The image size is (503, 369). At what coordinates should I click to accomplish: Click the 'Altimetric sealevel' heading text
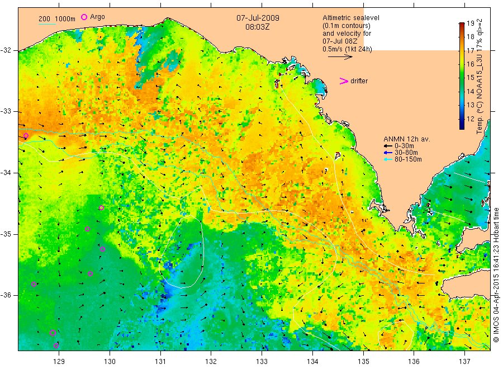point(351,18)
